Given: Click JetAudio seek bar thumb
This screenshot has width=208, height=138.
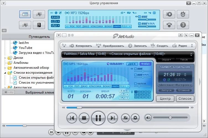Looking at the screenshot, I should [79, 107].
